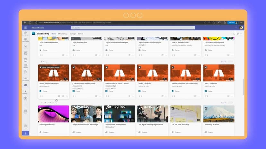The height and width of the screenshot is (149, 266).
Task: Open Viva Connections at sidebar top
Action: click(x=25, y=34)
